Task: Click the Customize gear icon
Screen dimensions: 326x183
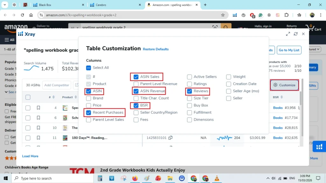Action: tap(275, 85)
